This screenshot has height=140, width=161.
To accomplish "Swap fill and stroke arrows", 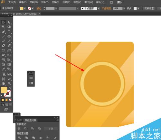I will pos(10,88).
